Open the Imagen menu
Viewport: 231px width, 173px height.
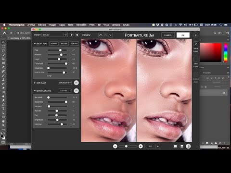pyautogui.click(x=52, y=25)
